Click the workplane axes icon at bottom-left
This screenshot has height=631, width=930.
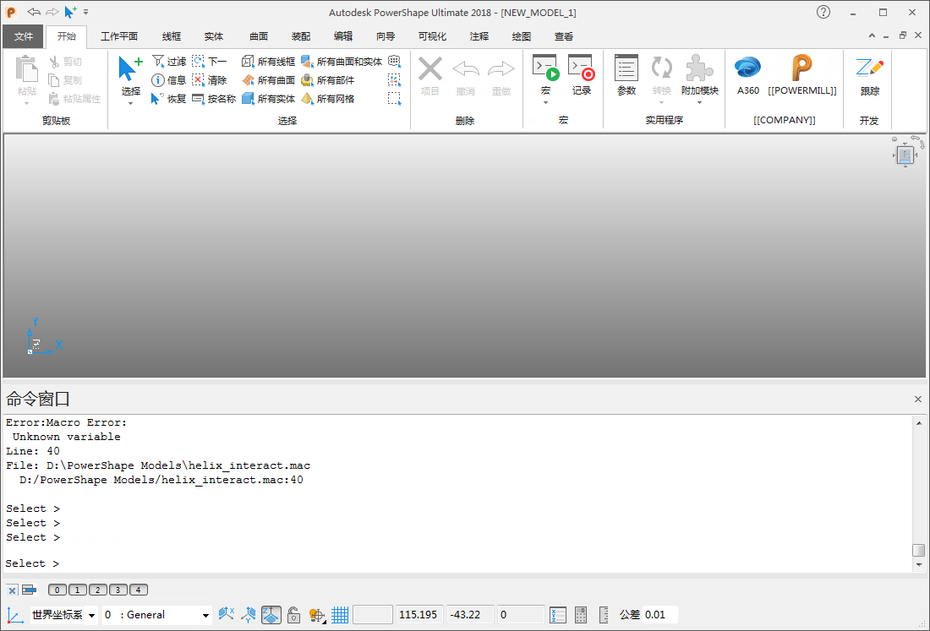[x=15, y=615]
